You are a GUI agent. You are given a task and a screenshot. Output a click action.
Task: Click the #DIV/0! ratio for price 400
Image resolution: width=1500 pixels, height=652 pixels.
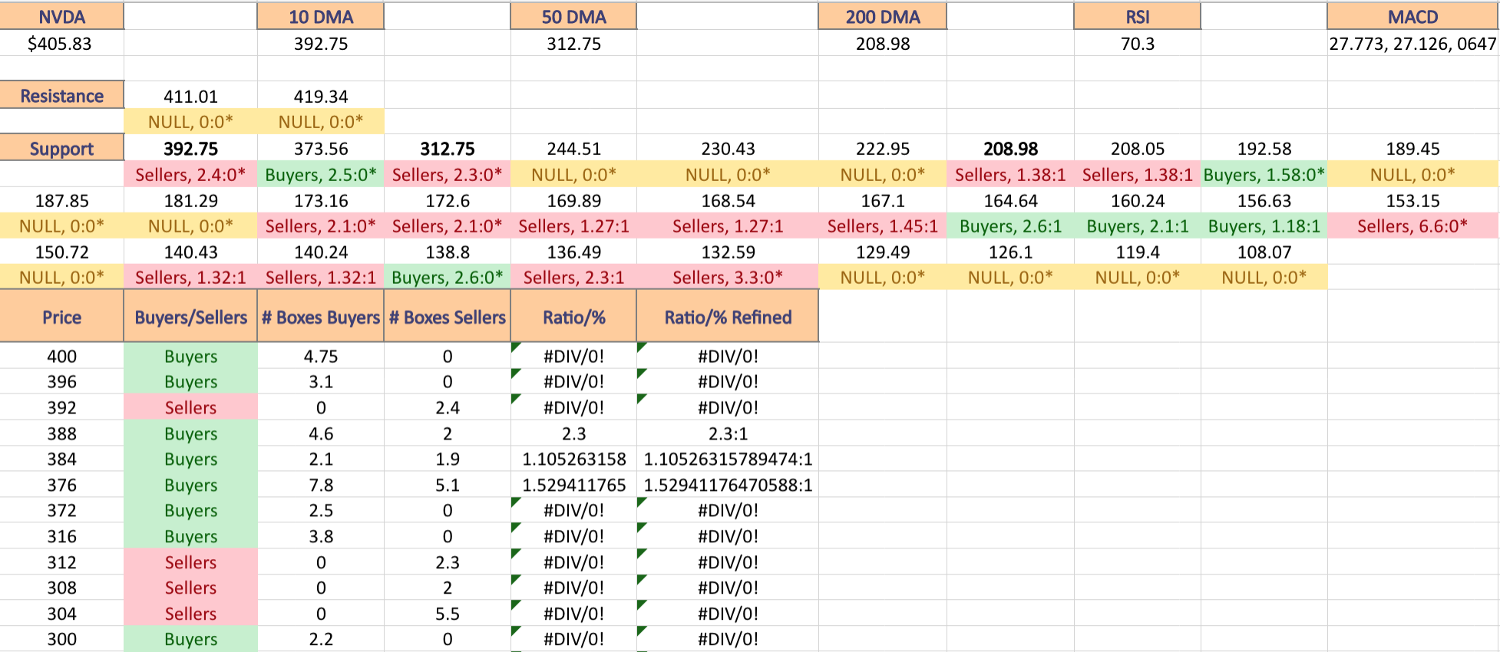[573, 356]
